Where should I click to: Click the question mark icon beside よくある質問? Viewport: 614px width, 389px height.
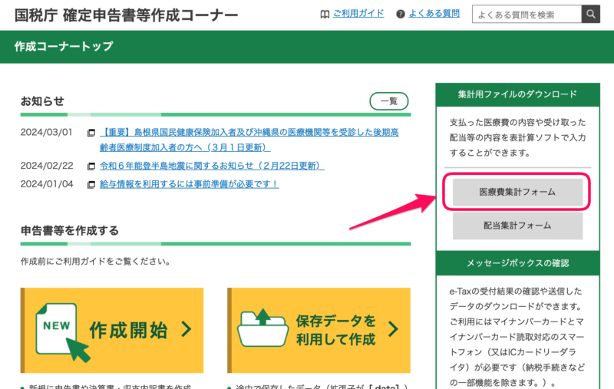(x=400, y=15)
